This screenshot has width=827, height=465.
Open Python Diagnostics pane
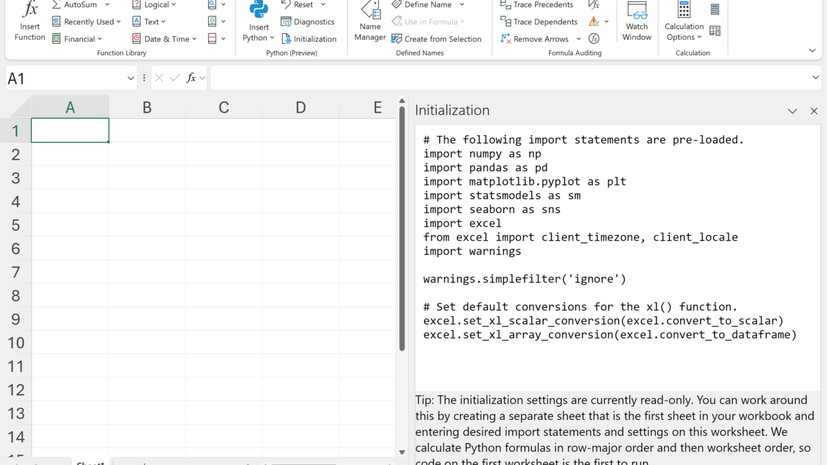point(308,22)
